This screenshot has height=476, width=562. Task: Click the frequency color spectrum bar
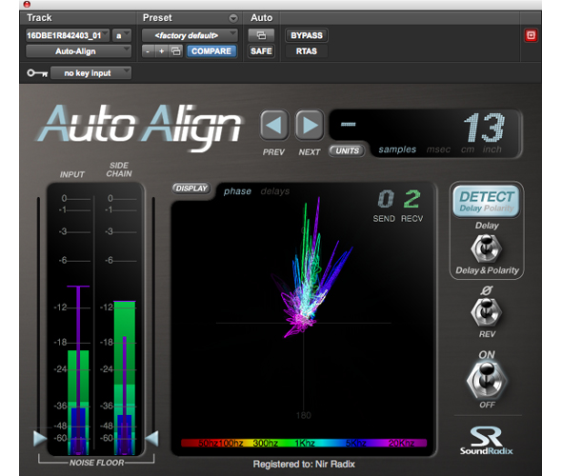(x=304, y=443)
